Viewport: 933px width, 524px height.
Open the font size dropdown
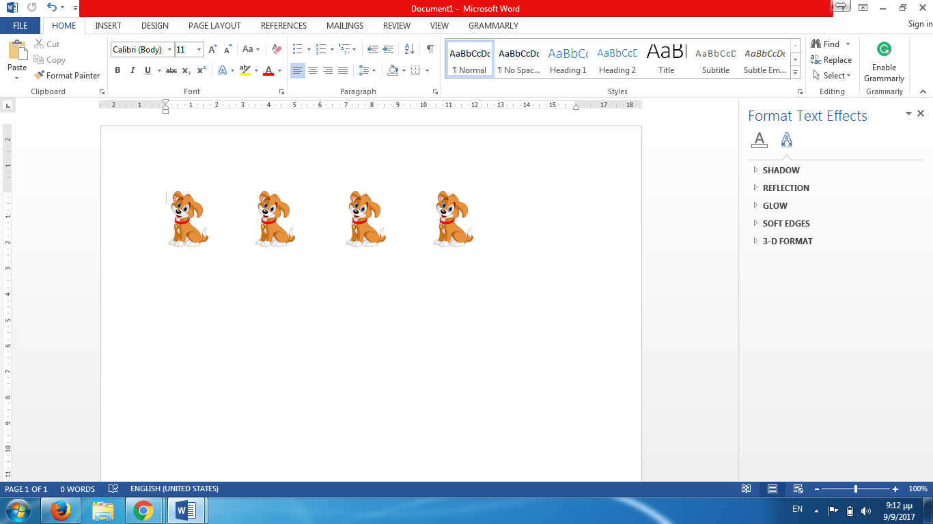[x=199, y=49]
